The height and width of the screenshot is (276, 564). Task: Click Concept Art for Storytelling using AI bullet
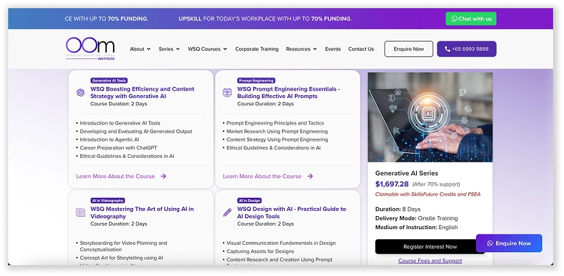pos(121,258)
